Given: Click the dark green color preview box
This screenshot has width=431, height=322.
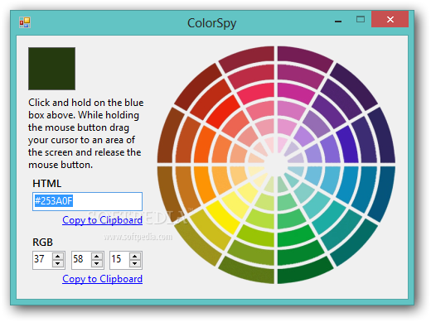Looking at the screenshot, I should point(51,69).
